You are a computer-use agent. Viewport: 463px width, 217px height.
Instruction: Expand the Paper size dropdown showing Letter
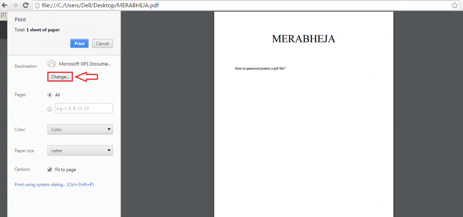click(80, 151)
